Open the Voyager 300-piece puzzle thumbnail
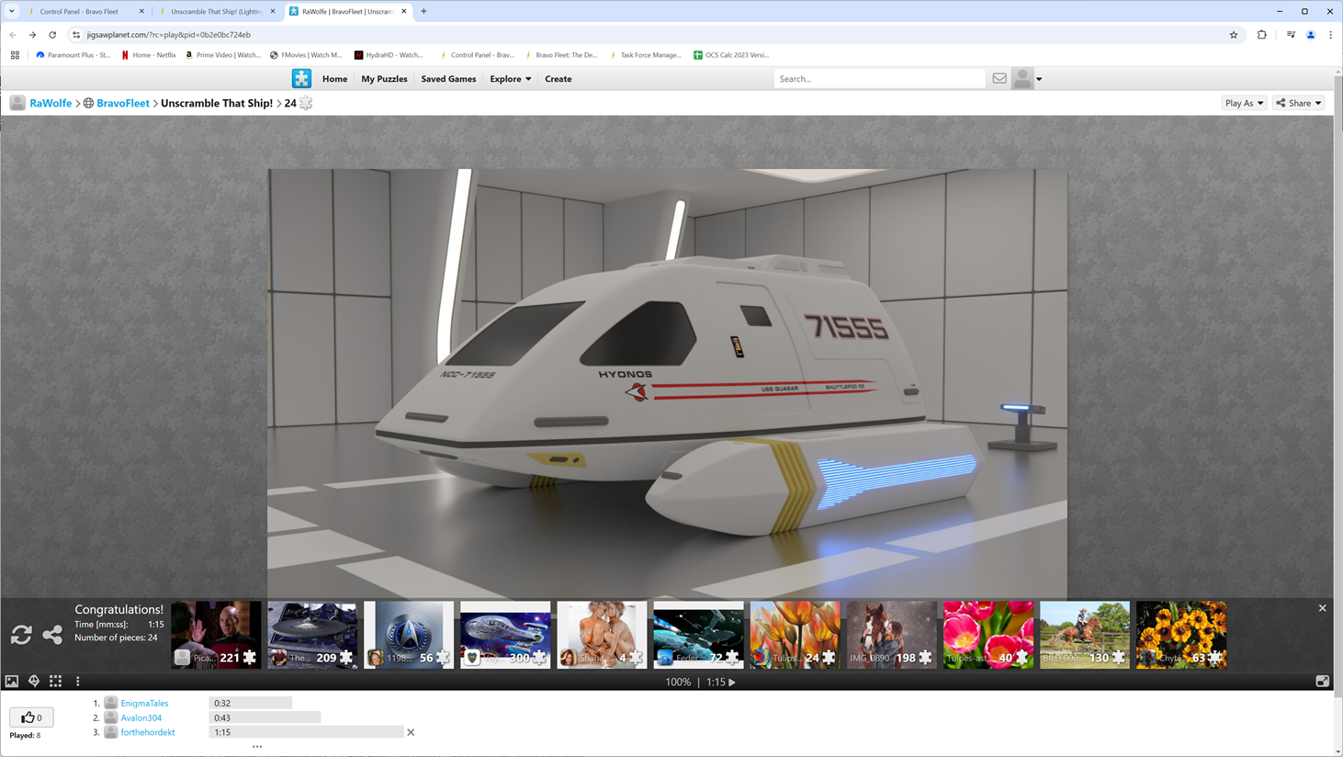Viewport: 1343px width, 757px height. pos(505,635)
